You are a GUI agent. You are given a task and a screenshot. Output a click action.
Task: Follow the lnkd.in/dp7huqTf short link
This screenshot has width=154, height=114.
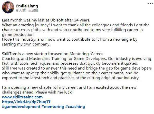click(x=22, y=102)
